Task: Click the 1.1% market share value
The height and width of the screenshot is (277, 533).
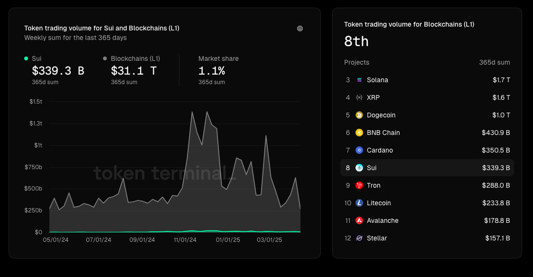Action: [x=212, y=71]
